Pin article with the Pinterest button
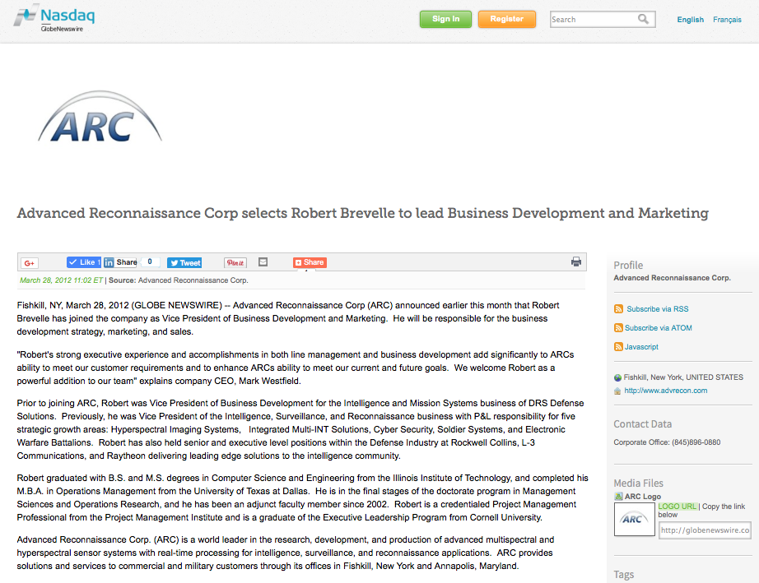 coord(235,262)
